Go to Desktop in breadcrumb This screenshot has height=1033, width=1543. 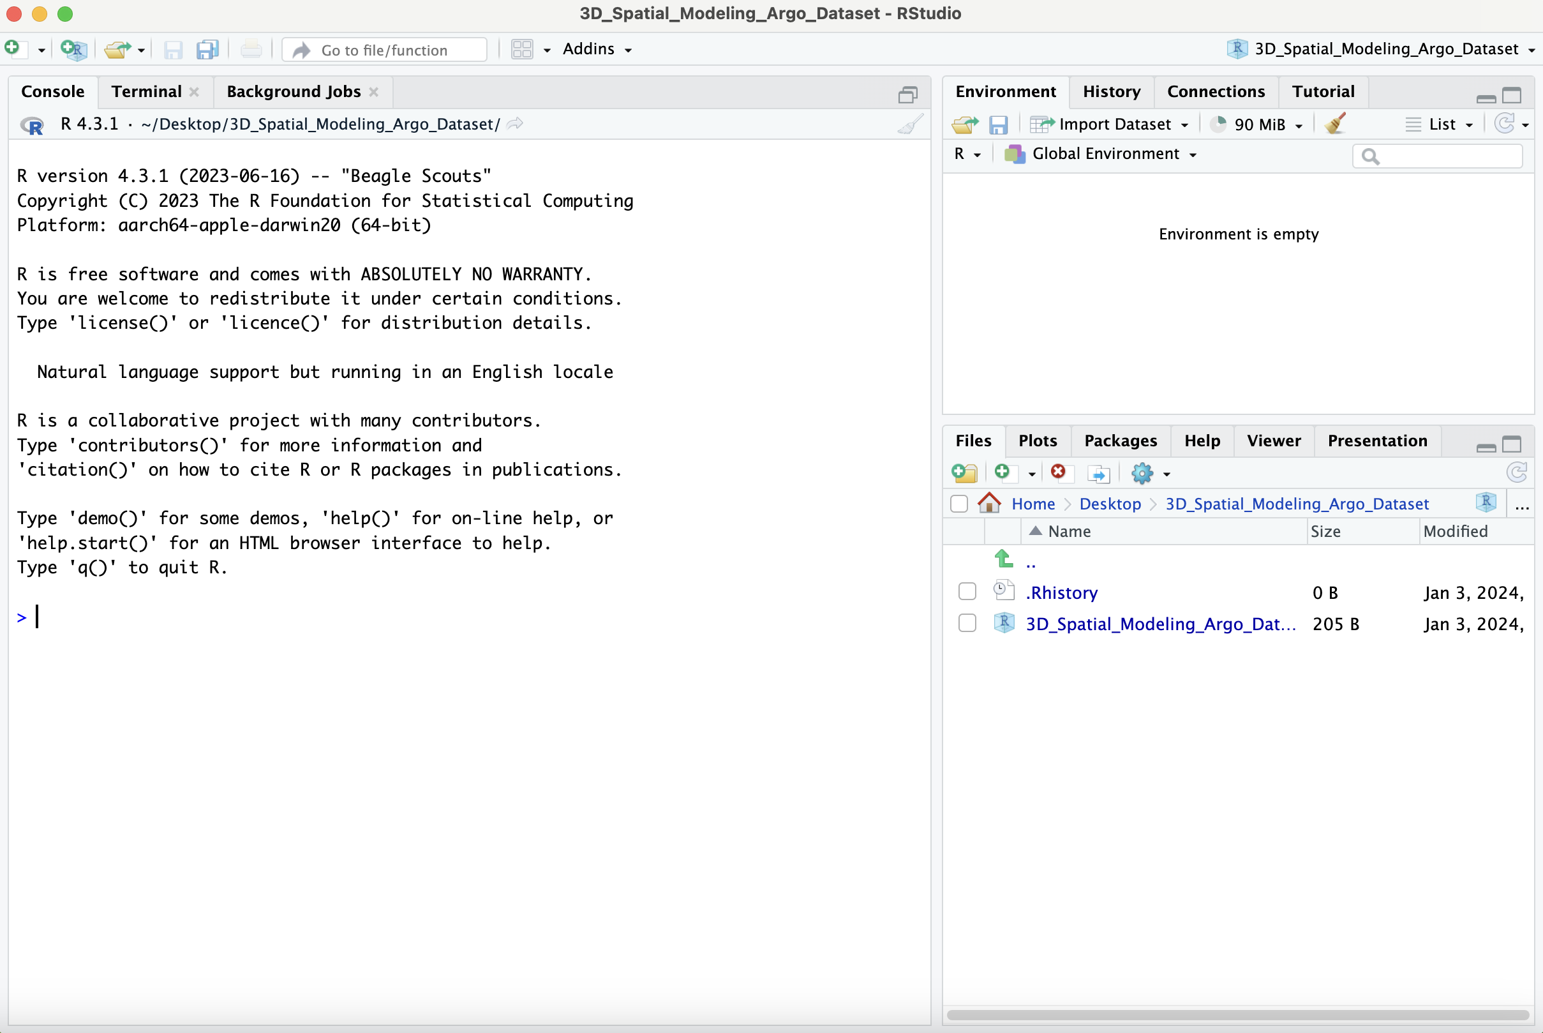tap(1110, 504)
